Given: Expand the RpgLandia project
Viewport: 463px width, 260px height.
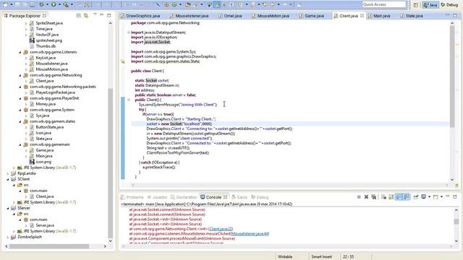Looking at the screenshot, I should [x=8, y=173].
